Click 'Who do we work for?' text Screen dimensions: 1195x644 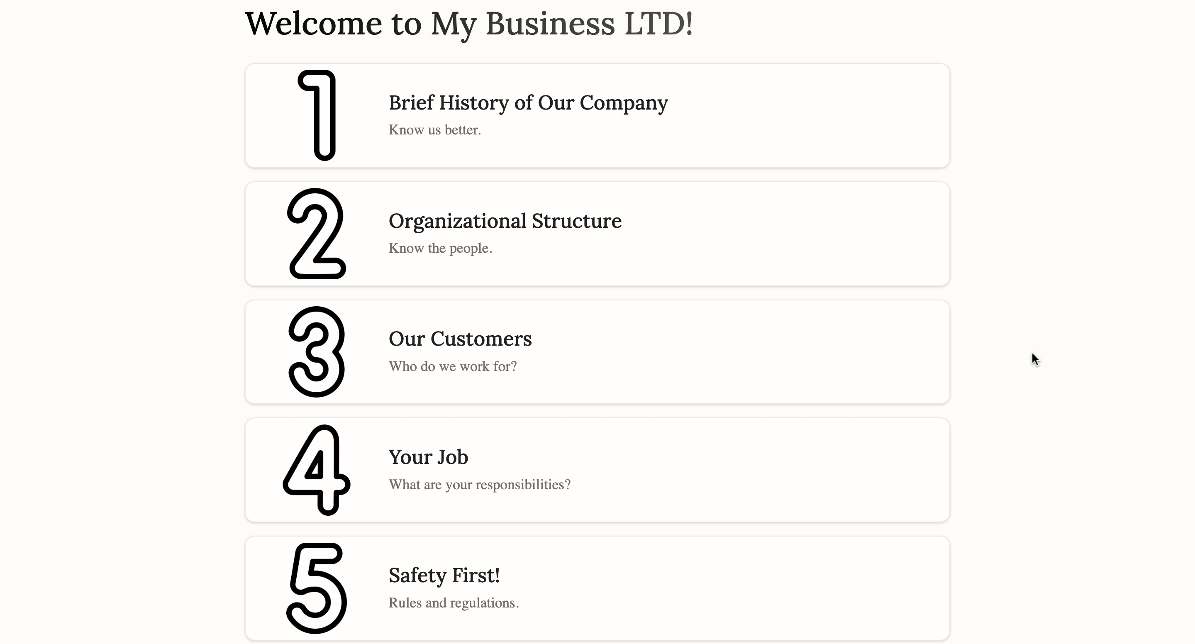[452, 366]
